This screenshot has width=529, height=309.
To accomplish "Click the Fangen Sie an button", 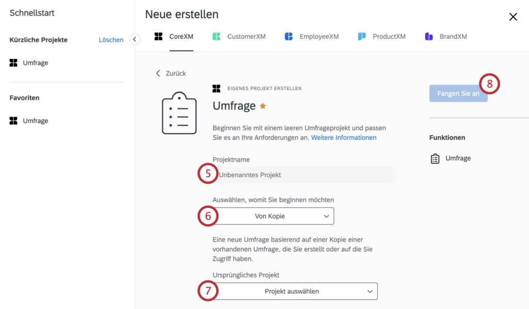I will (458, 94).
